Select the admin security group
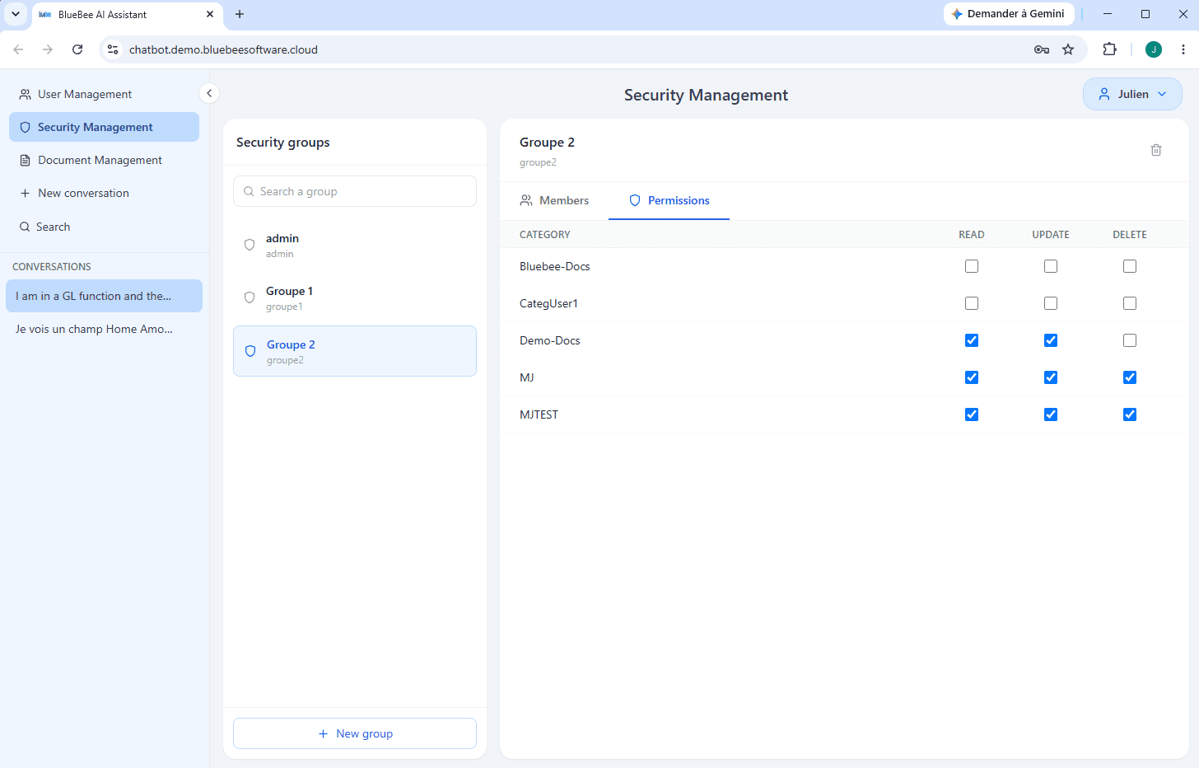Image resolution: width=1199 pixels, height=768 pixels. (x=355, y=245)
